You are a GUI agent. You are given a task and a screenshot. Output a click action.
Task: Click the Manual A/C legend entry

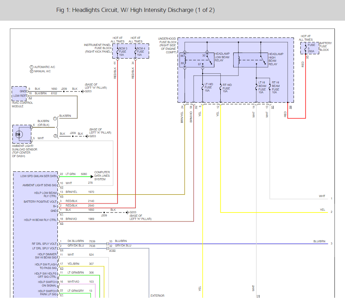coord(40,71)
